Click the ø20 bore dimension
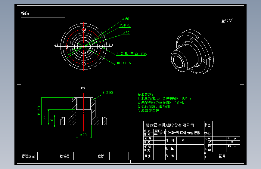Screen dimensions: 261x169 coord(83,135)
